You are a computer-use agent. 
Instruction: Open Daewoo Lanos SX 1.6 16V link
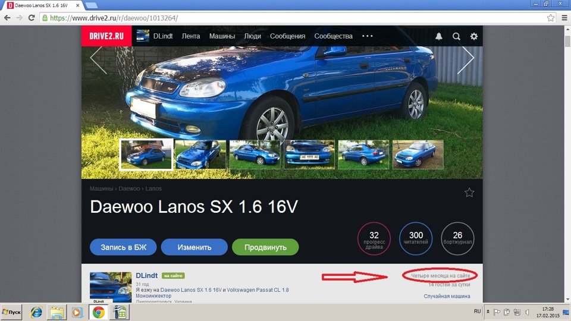point(191,290)
